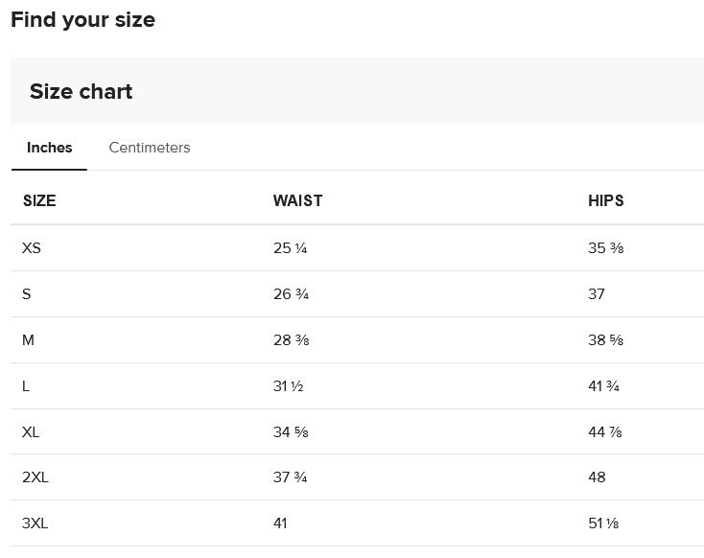Screen dimensions: 704x558
Task: Select the 3XL size row label
Action: click(35, 523)
